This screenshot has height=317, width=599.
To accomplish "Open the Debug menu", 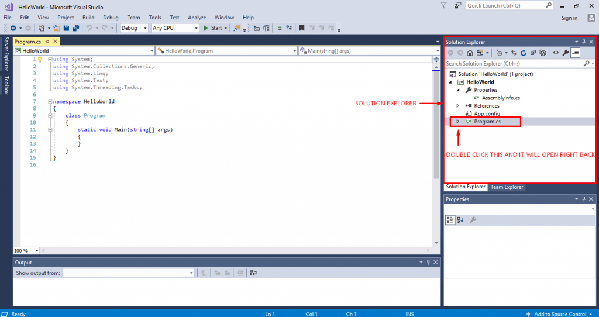I will [111, 17].
